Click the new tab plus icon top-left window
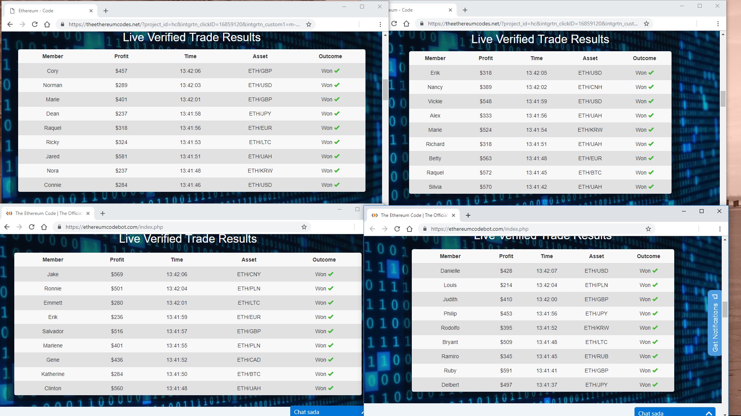Image resolution: width=741 pixels, height=416 pixels. tap(105, 11)
